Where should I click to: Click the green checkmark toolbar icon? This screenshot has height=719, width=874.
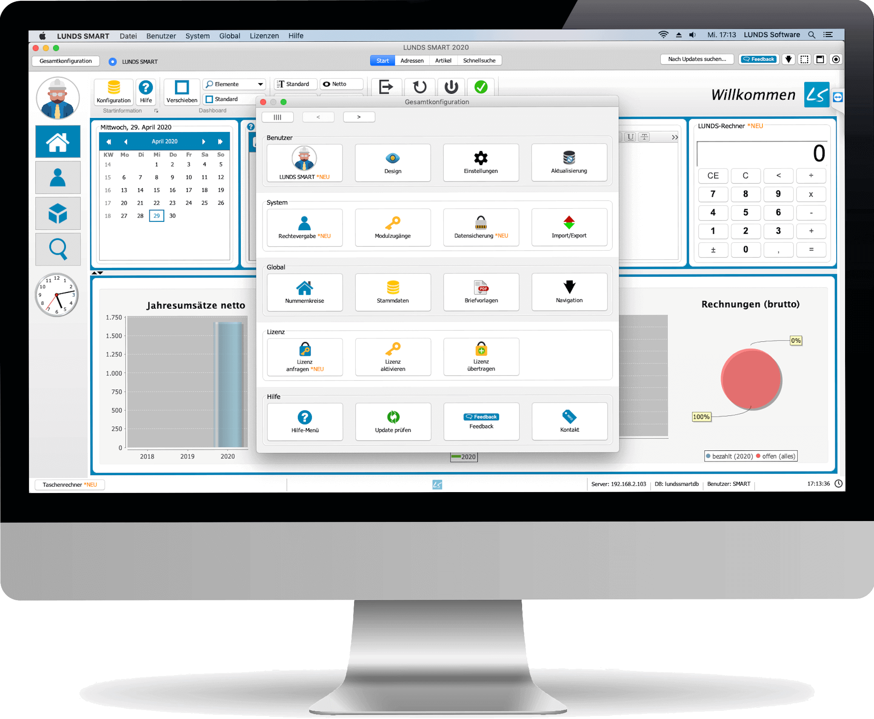[x=481, y=87]
